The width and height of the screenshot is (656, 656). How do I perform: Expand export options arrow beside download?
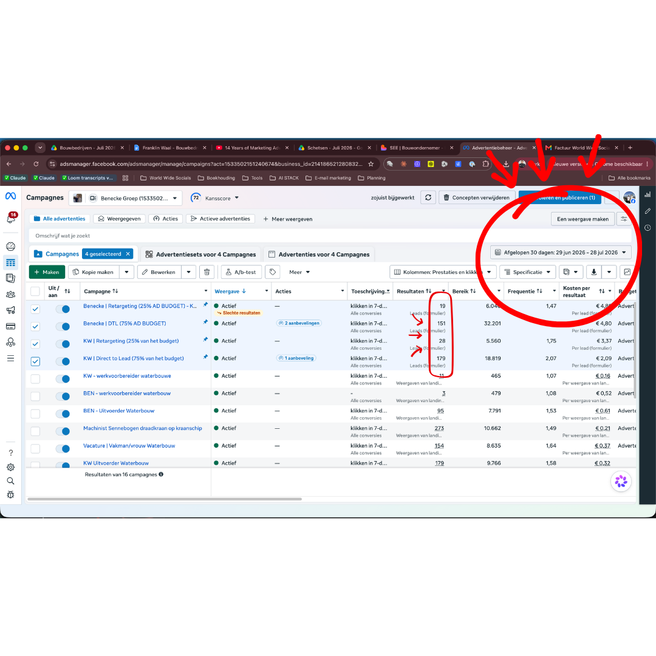[609, 272]
